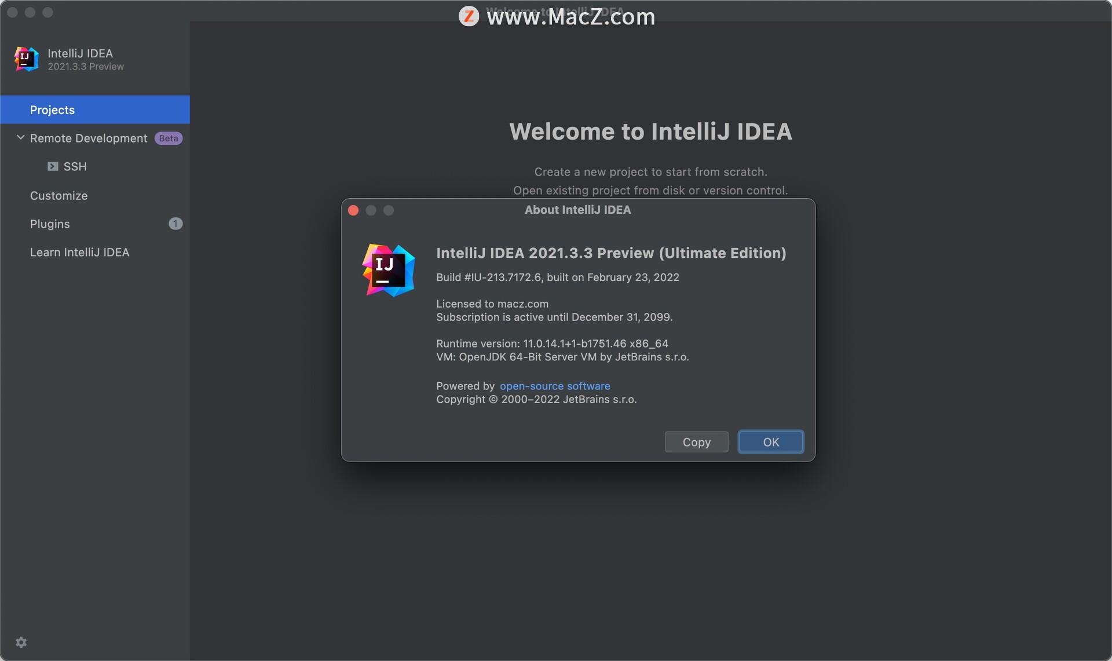
Task: Copy the About information
Action: point(697,442)
